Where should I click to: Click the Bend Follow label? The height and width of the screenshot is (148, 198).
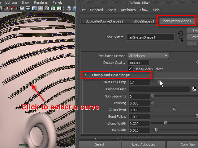pyautogui.click(x=117, y=117)
